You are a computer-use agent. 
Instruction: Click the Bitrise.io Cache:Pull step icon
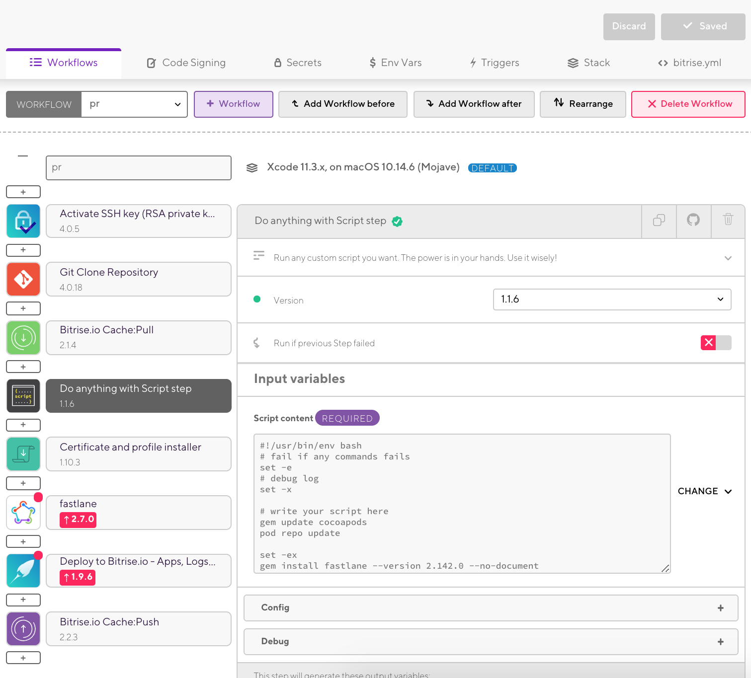click(23, 338)
